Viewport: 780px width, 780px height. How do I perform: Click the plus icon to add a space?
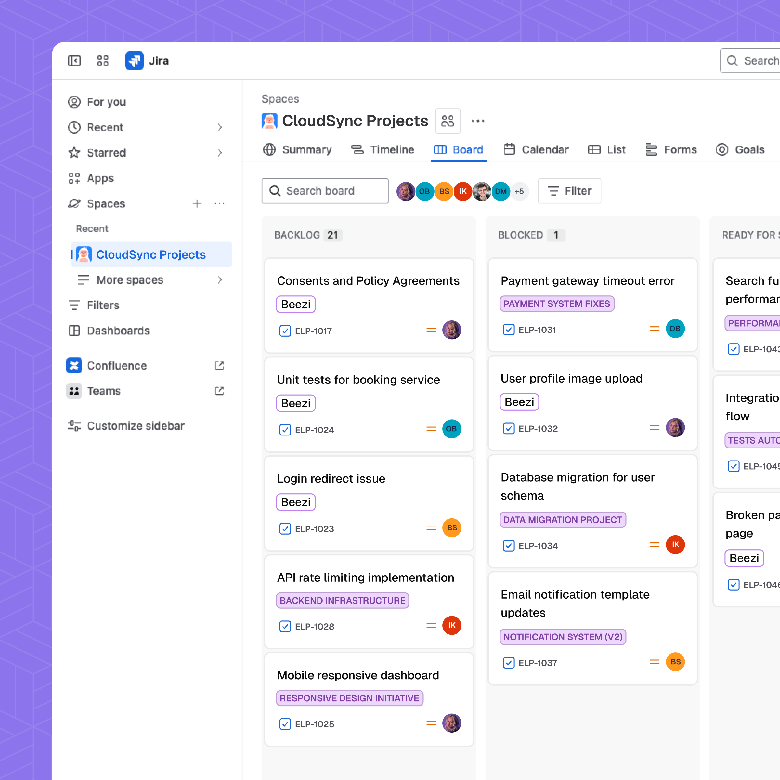197,203
